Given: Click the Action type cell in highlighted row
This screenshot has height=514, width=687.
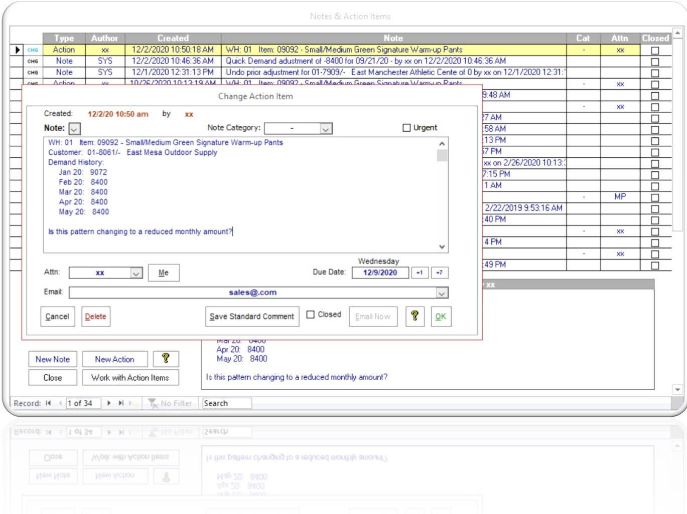Looking at the screenshot, I should click(64, 50).
